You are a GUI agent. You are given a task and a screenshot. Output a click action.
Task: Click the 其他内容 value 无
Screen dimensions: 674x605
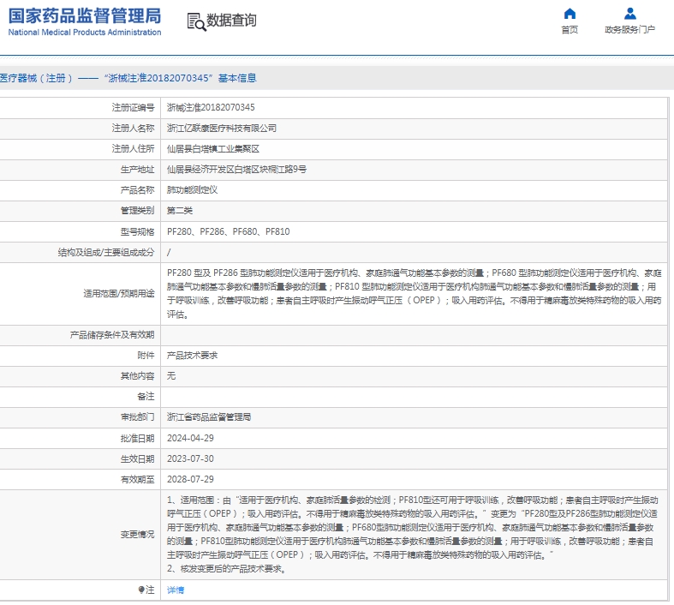[171, 376]
